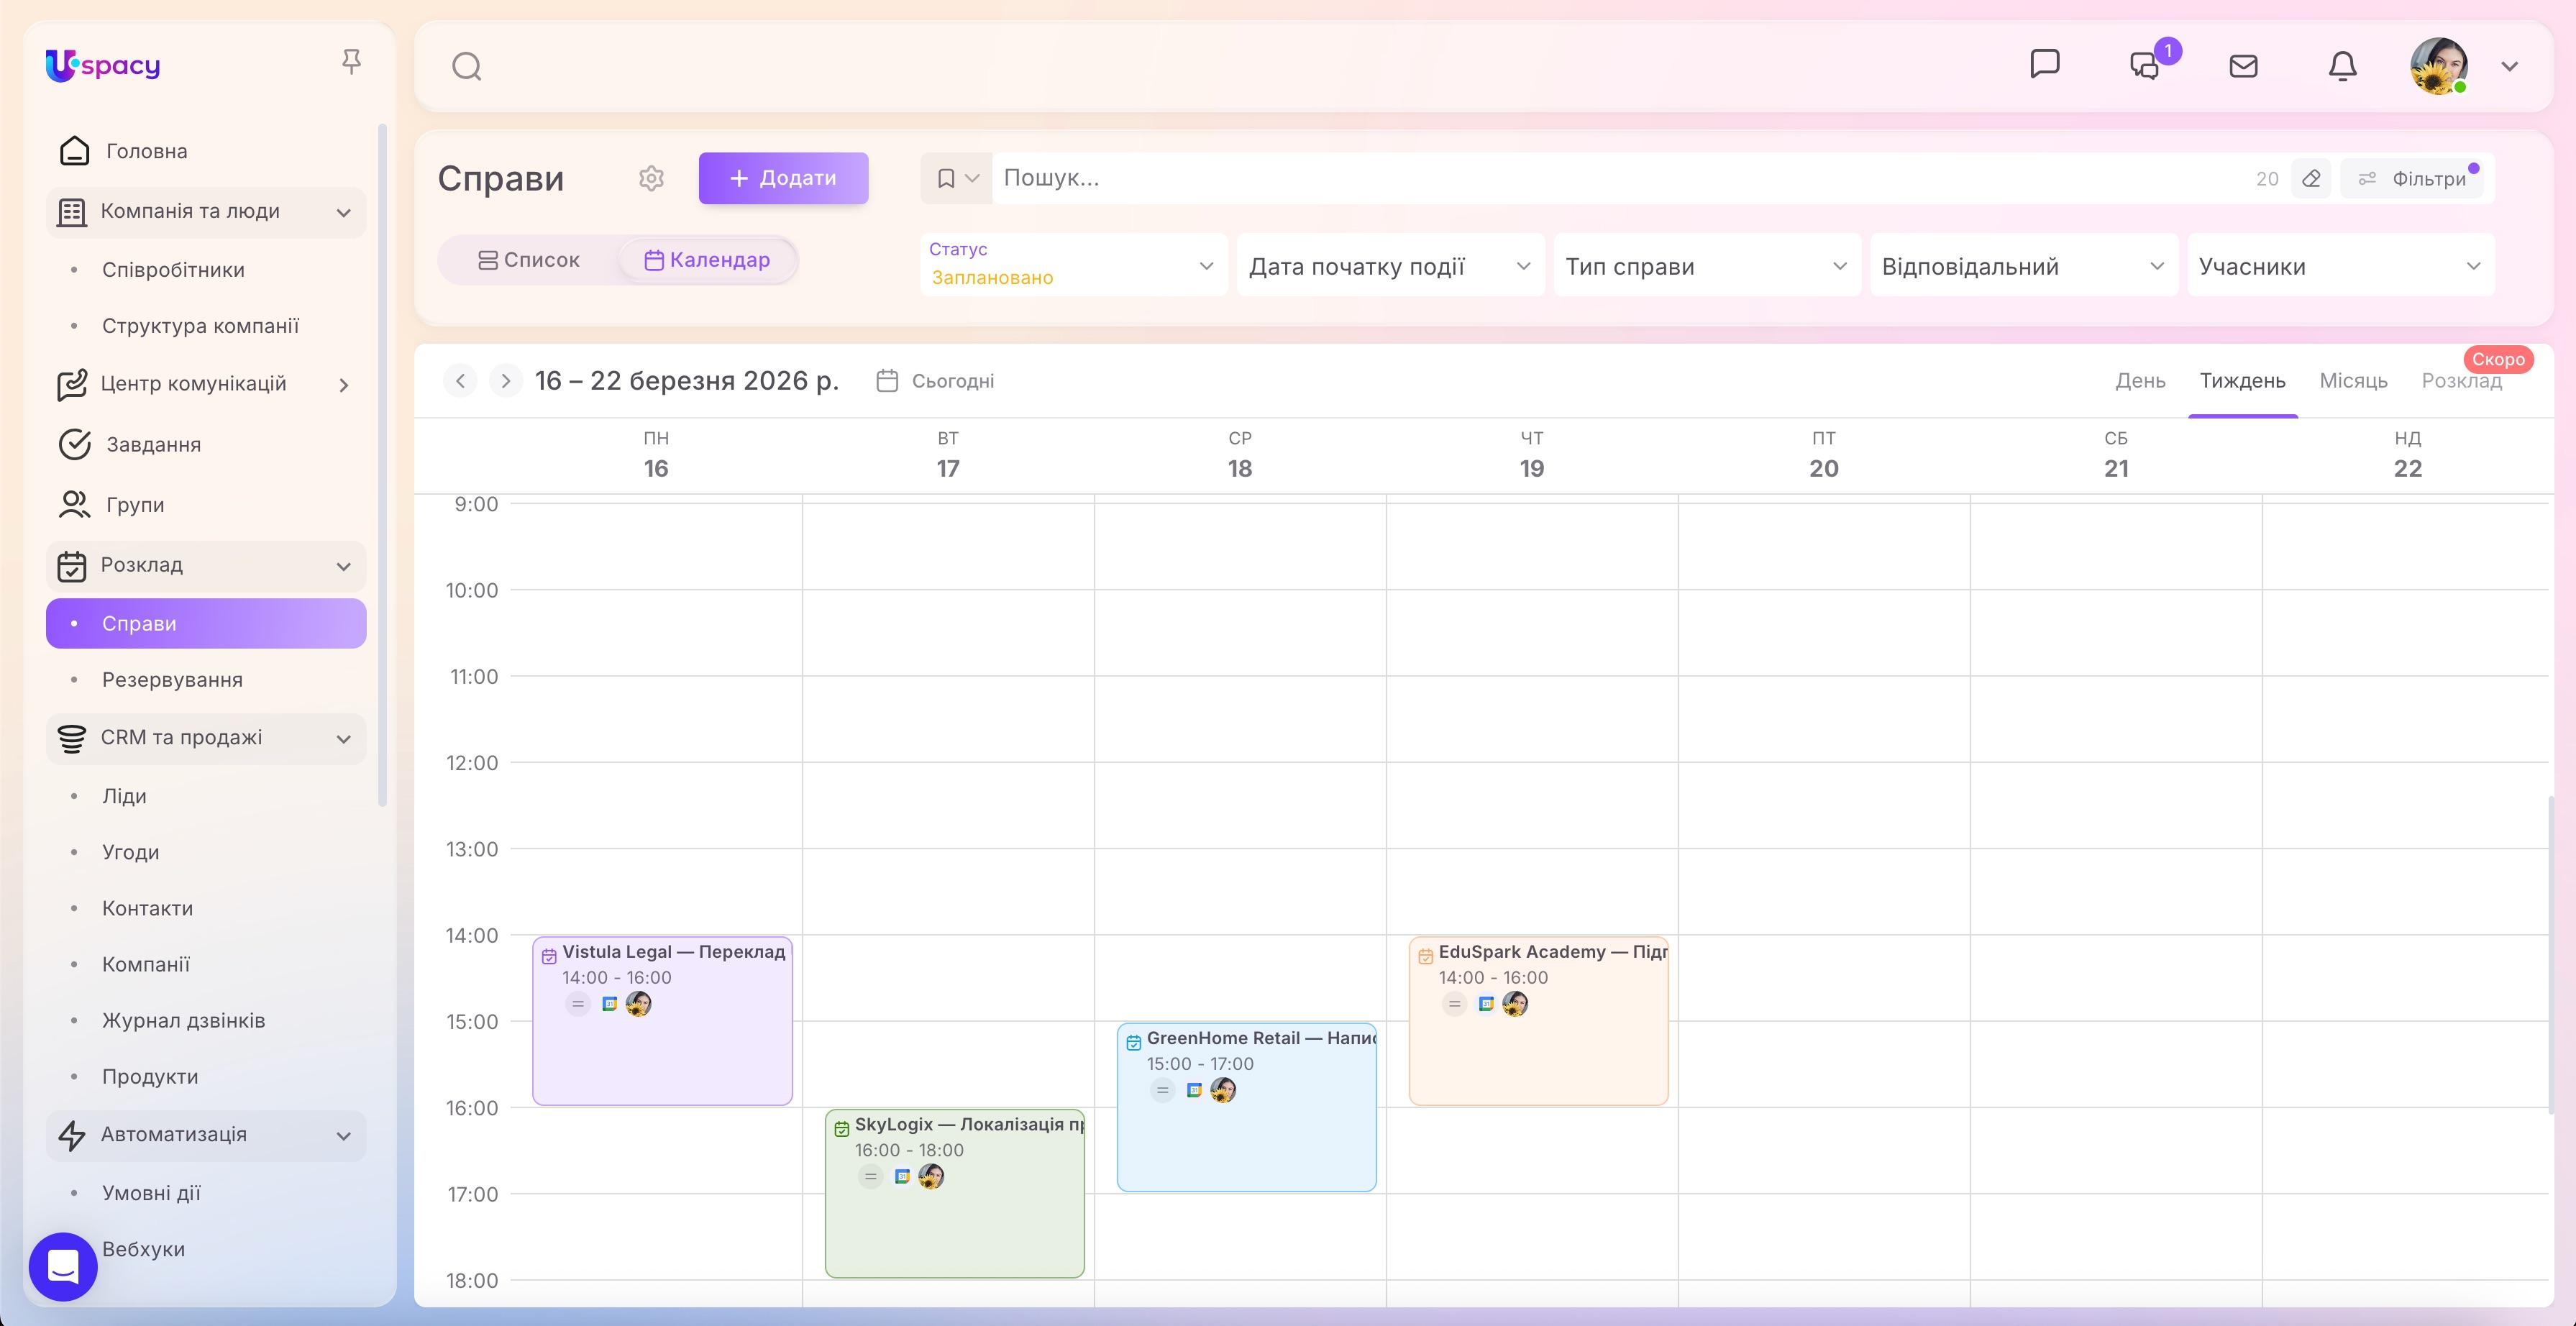The width and height of the screenshot is (2576, 1326).
Task: Open settings gear next to Справи title
Action: click(x=651, y=178)
